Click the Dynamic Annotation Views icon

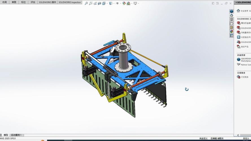[104, 3]
